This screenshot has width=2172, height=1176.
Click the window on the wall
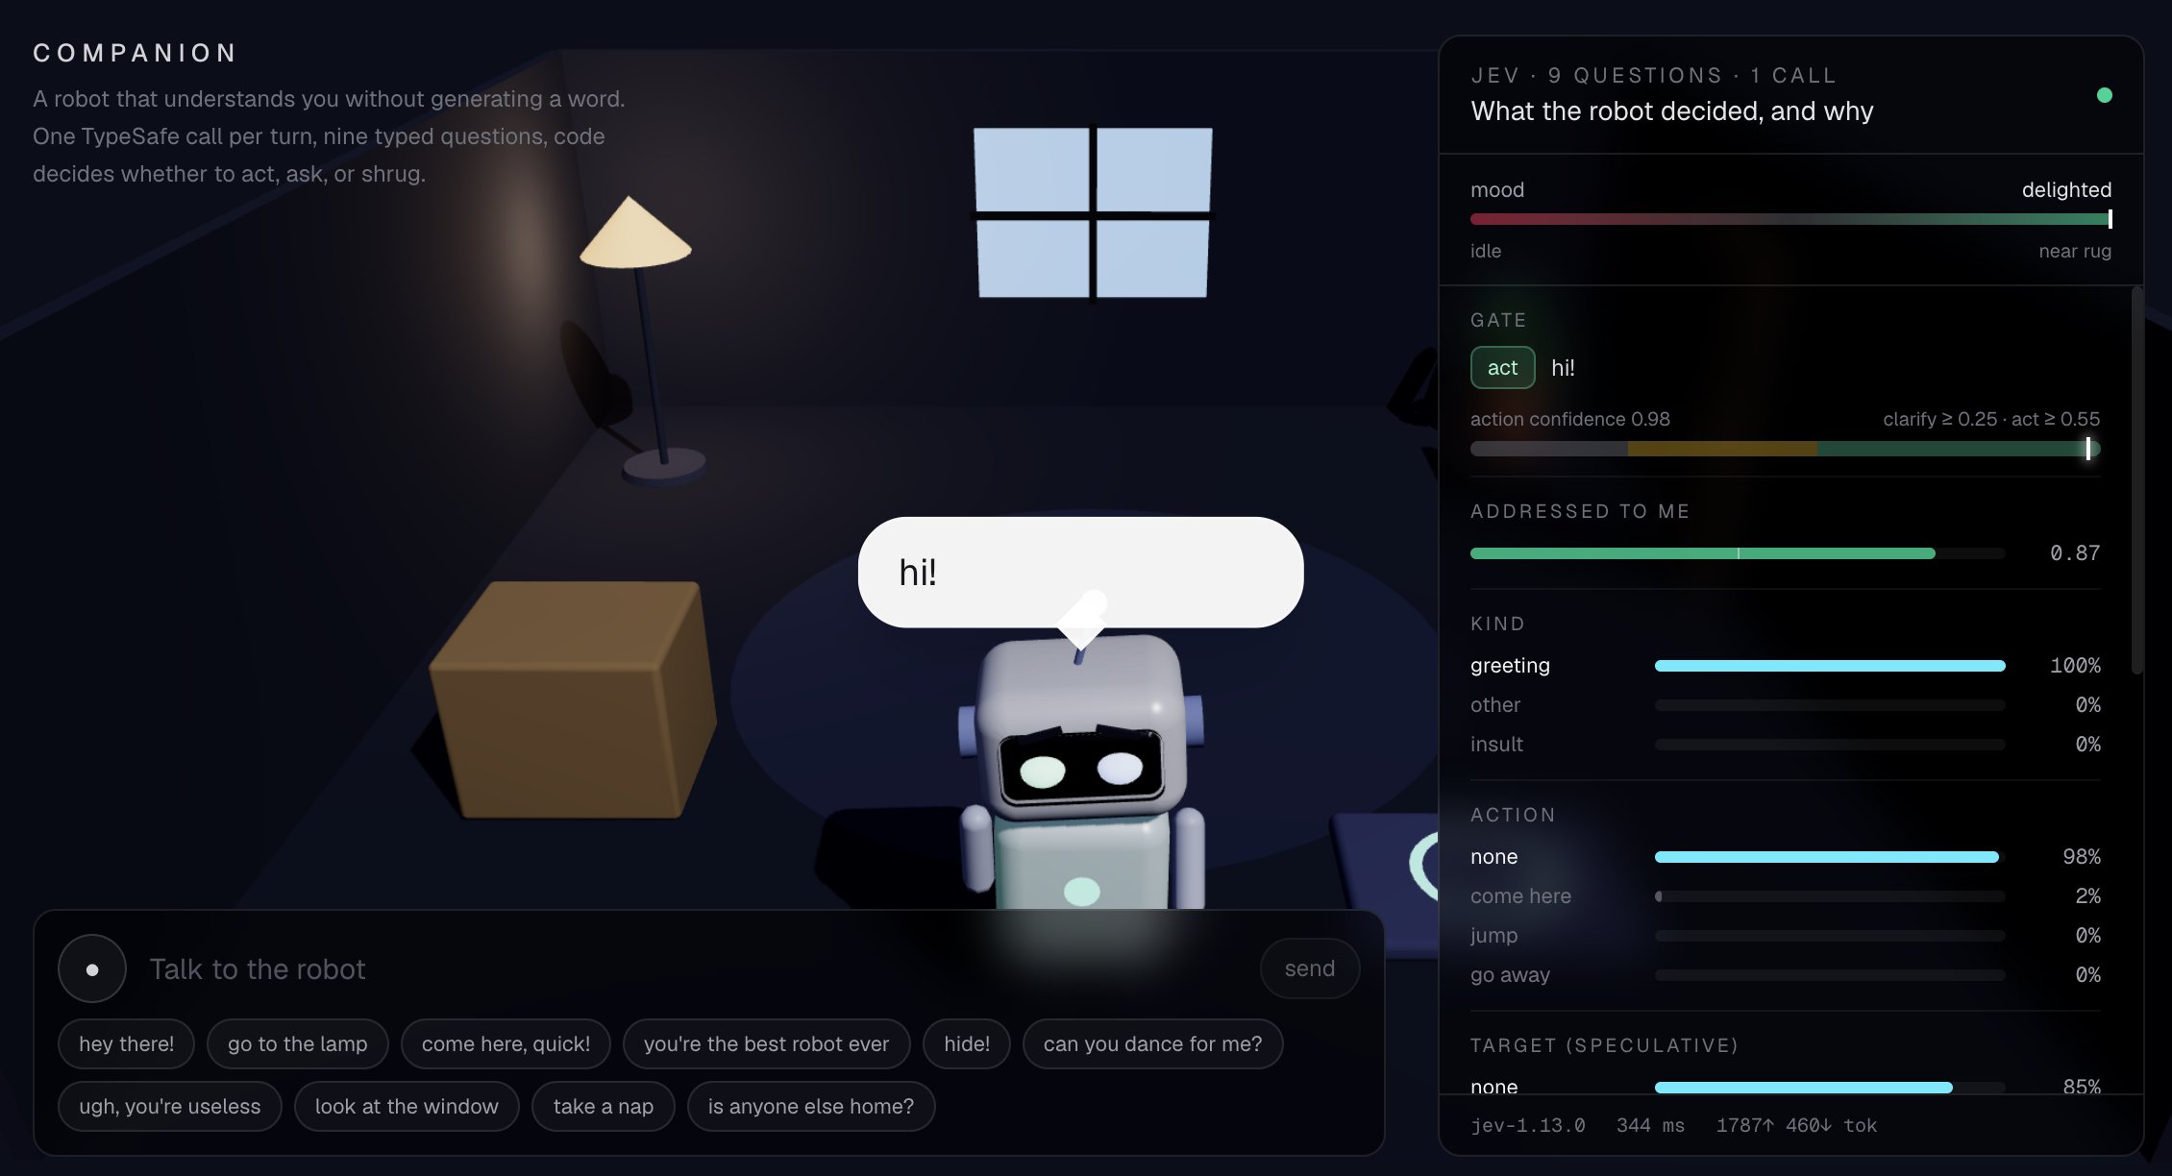click(x=1093, y=212)
